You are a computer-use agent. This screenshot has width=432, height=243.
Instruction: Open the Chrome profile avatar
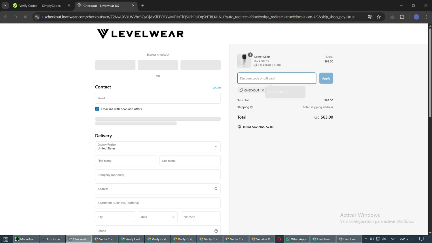(x=416, y=17)
